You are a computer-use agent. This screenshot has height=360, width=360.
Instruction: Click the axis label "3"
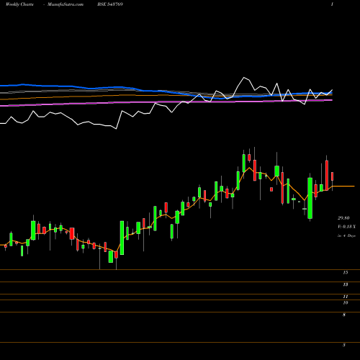(344, 345)
